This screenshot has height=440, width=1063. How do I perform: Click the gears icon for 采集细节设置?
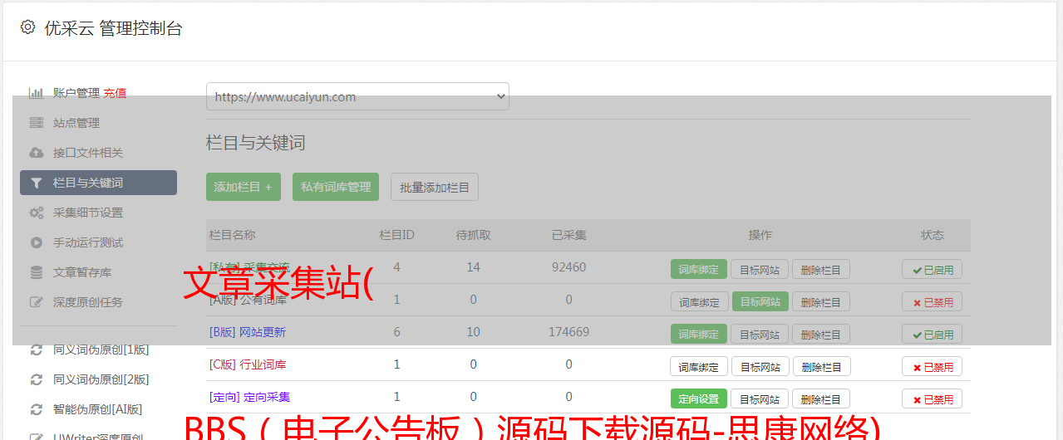36,213
